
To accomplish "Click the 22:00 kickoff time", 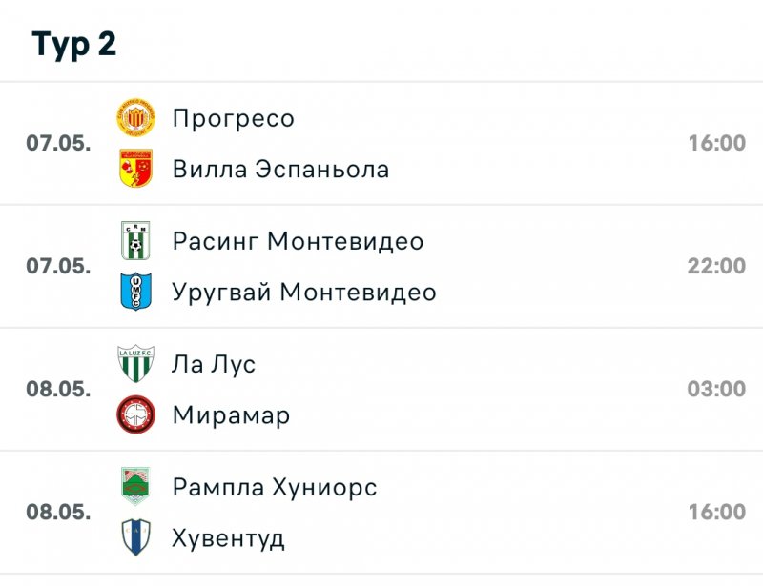I will coord(716,266).
